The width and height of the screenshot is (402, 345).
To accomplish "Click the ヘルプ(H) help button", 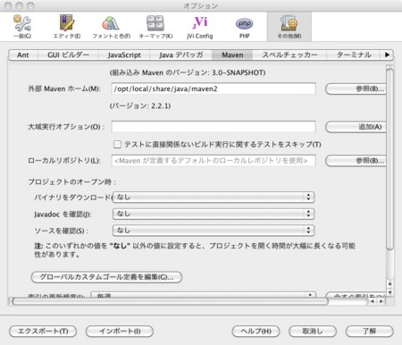I will 255,332.
